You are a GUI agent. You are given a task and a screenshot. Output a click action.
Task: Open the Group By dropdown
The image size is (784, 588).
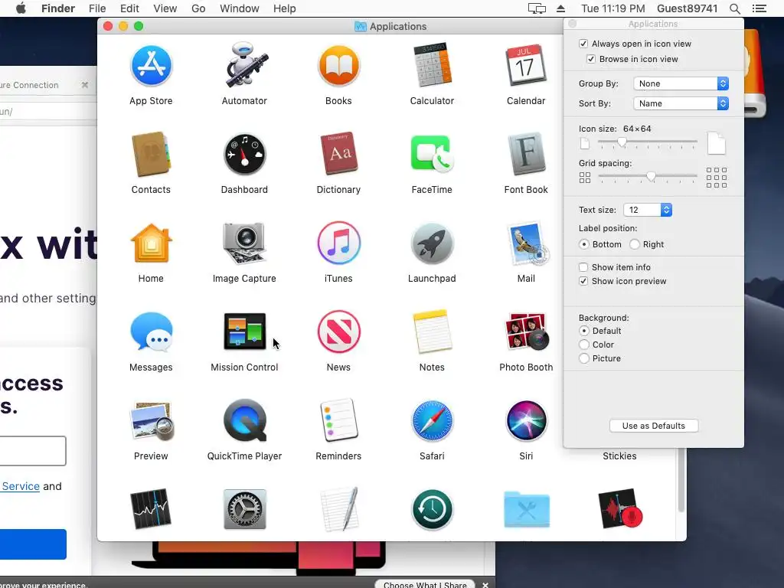tap(681, 83)
